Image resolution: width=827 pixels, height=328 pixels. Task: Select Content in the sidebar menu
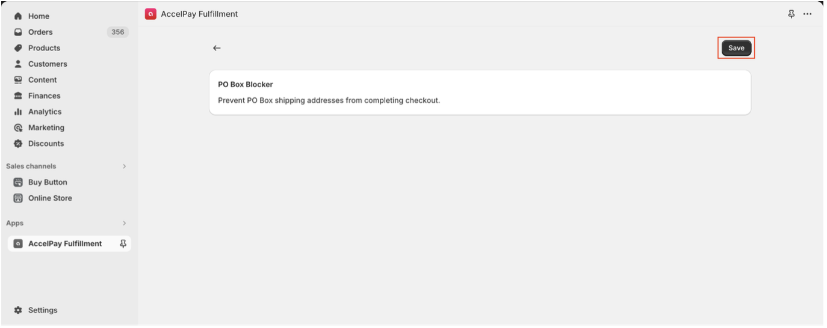point(42,80)
